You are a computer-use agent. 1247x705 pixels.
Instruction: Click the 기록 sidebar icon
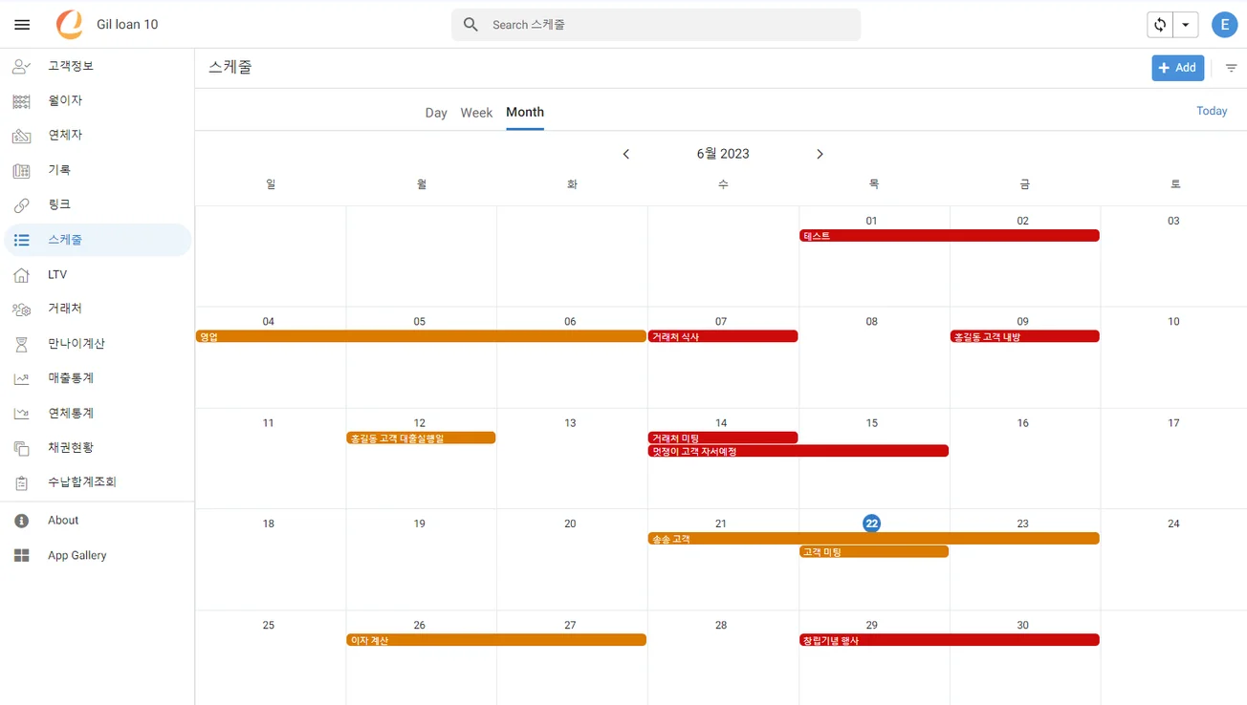(x=21, y=170)
